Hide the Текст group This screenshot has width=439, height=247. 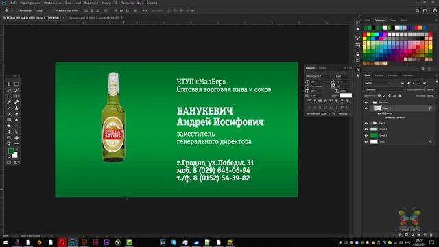click(366, 123)
